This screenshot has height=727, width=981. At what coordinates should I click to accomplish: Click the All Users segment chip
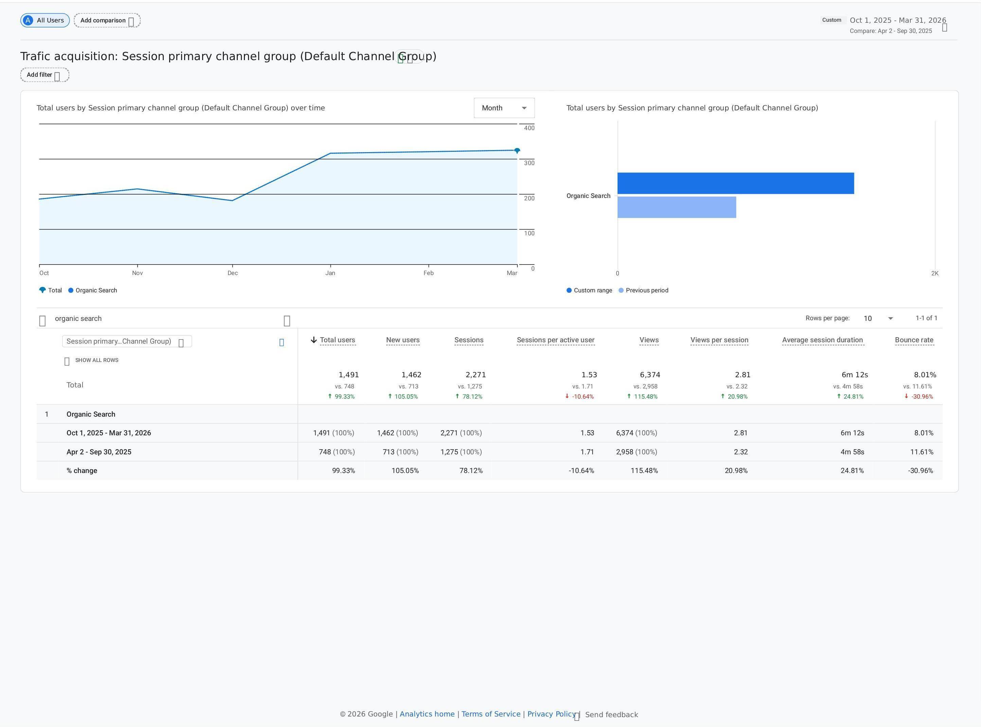pos(45,20)
